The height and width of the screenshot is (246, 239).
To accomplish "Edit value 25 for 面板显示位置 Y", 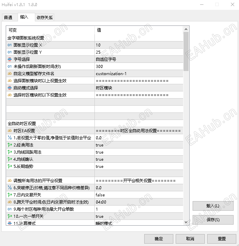I will (139, 52).
